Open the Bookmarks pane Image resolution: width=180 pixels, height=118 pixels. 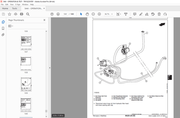coord(3,28)
